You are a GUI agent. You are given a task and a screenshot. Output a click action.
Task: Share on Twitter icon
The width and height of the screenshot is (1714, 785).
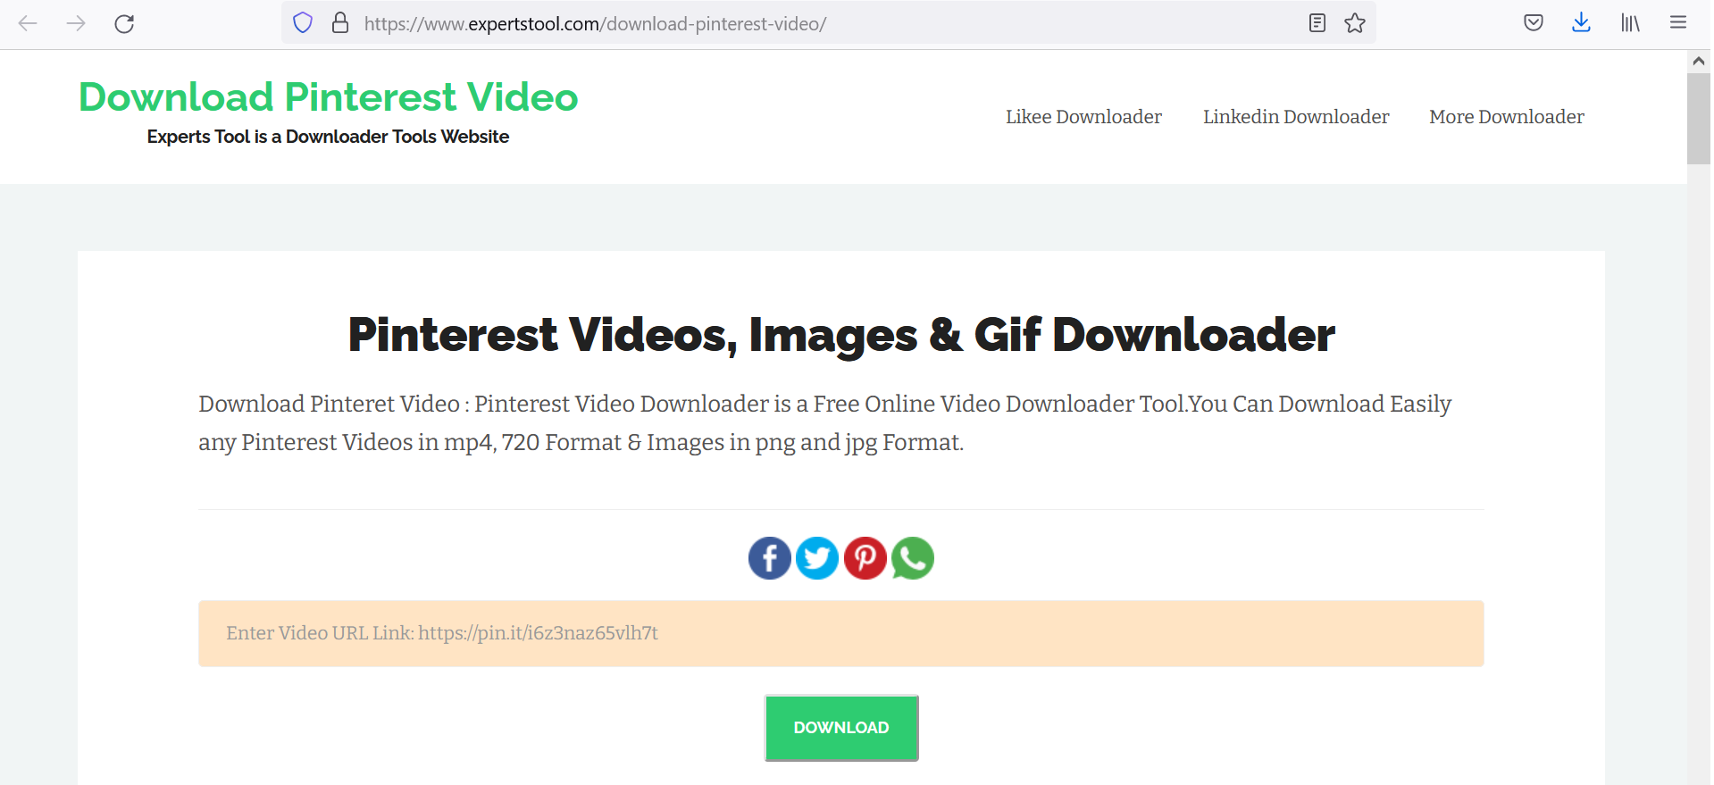(x=817, y=558)
